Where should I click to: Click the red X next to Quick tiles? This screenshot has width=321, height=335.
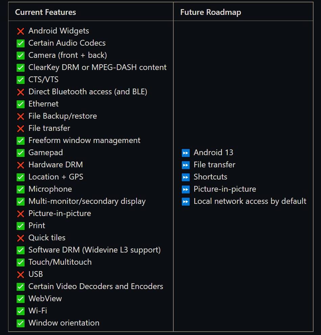click(x=21, y=238)
